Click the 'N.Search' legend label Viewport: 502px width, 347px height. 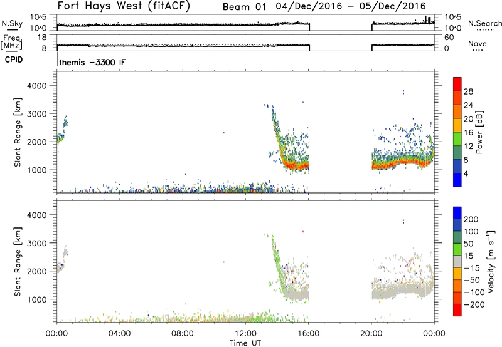485,23
